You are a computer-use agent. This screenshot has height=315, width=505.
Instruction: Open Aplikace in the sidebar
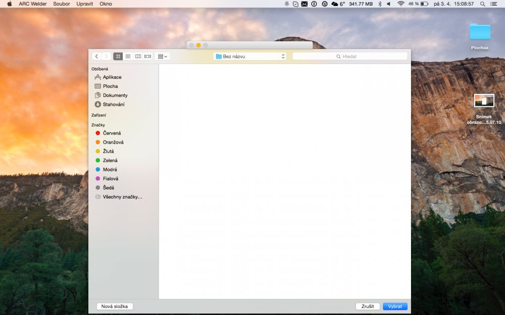112,77
